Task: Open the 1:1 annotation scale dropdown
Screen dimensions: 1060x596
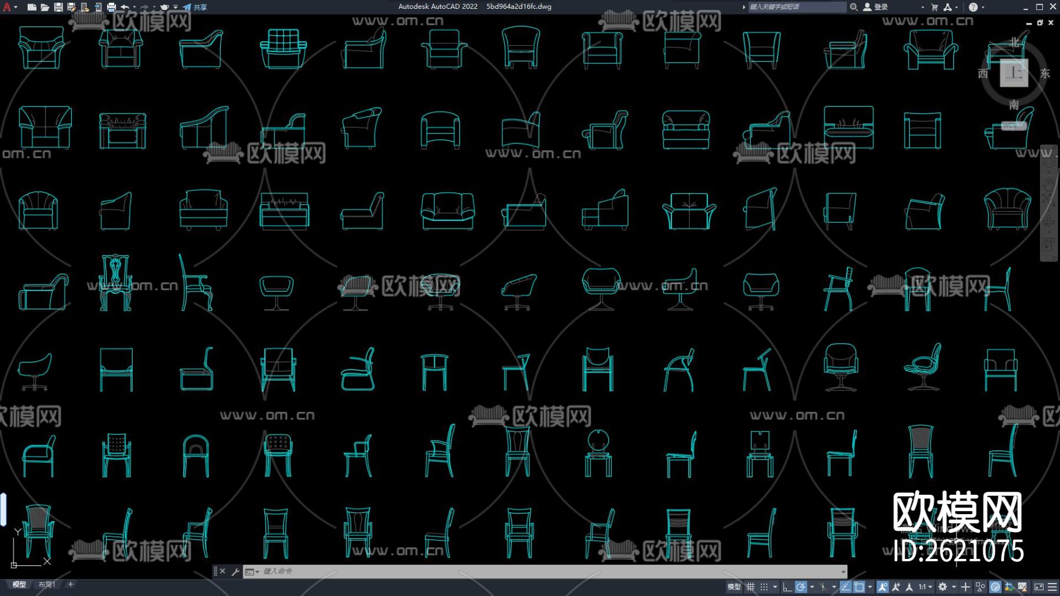Action: tap(926, 587)
